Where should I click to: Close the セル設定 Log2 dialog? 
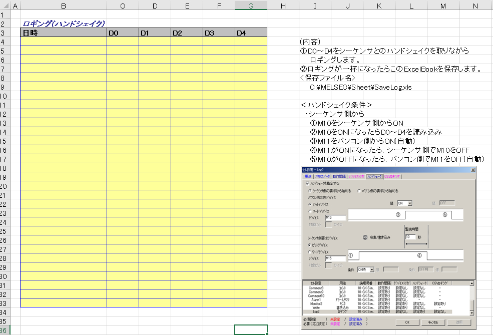472,170
